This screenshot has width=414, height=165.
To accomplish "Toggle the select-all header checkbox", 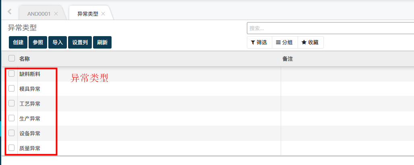I will pos(12,58).
